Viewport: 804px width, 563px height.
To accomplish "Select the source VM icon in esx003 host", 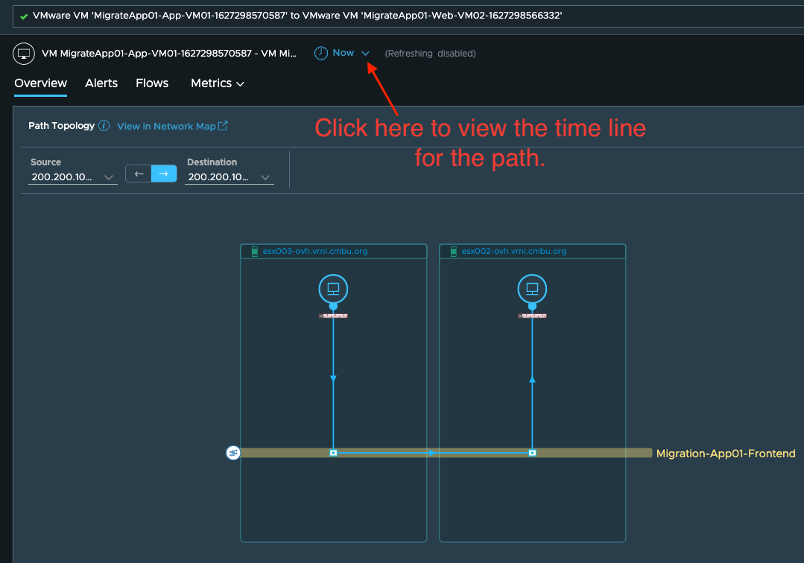I will pyautogui.click(x=333, y=289).
